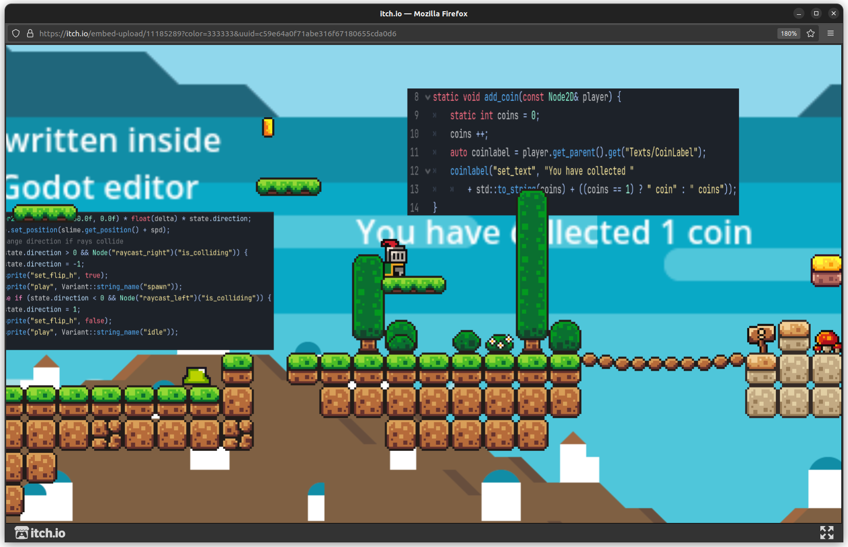Reset the 180% zoom level indicator

pyautogui.click(x=789, y=33)
